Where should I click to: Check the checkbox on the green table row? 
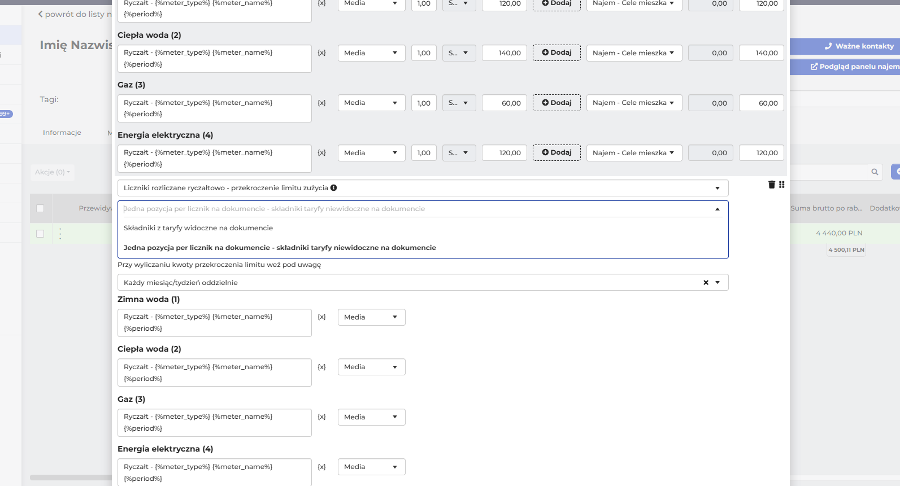pyautogui.click(x=40, y=234)
